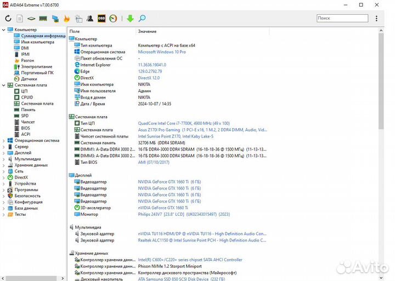Click the magnifier search icon
Image resolution: width=395 pixels, height=281 pixels.
click(x=142, y=19)
